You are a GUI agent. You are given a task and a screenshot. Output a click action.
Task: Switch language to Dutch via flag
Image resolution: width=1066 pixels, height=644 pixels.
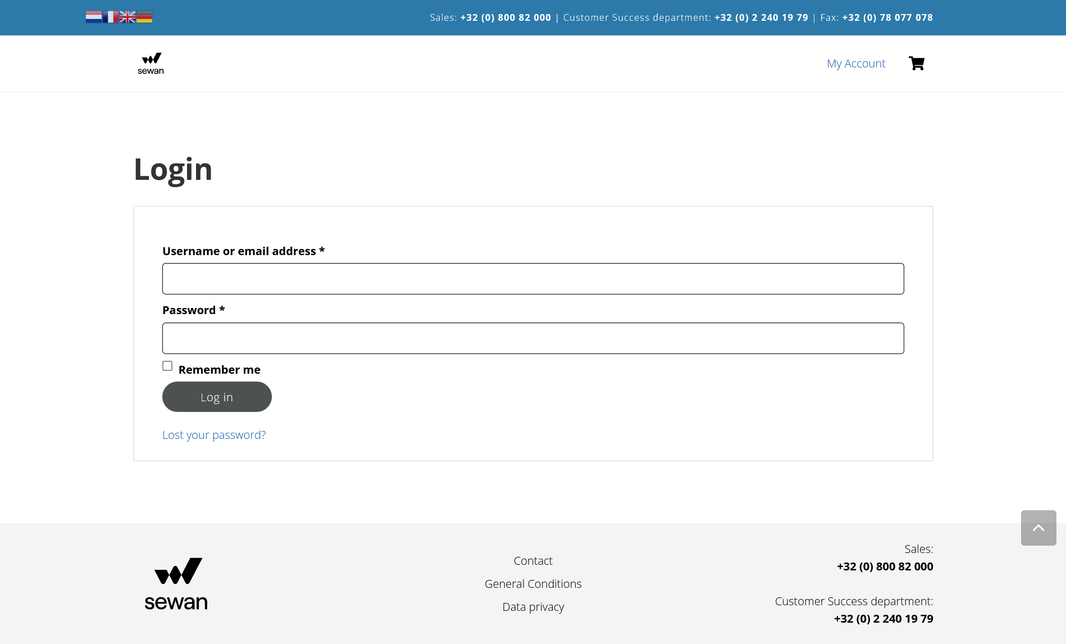93,17
